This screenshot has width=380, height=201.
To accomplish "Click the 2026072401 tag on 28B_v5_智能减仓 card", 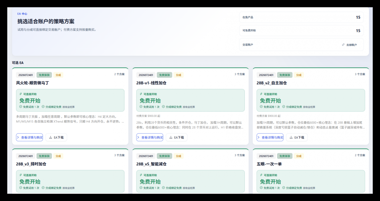I will coord(146,156).
